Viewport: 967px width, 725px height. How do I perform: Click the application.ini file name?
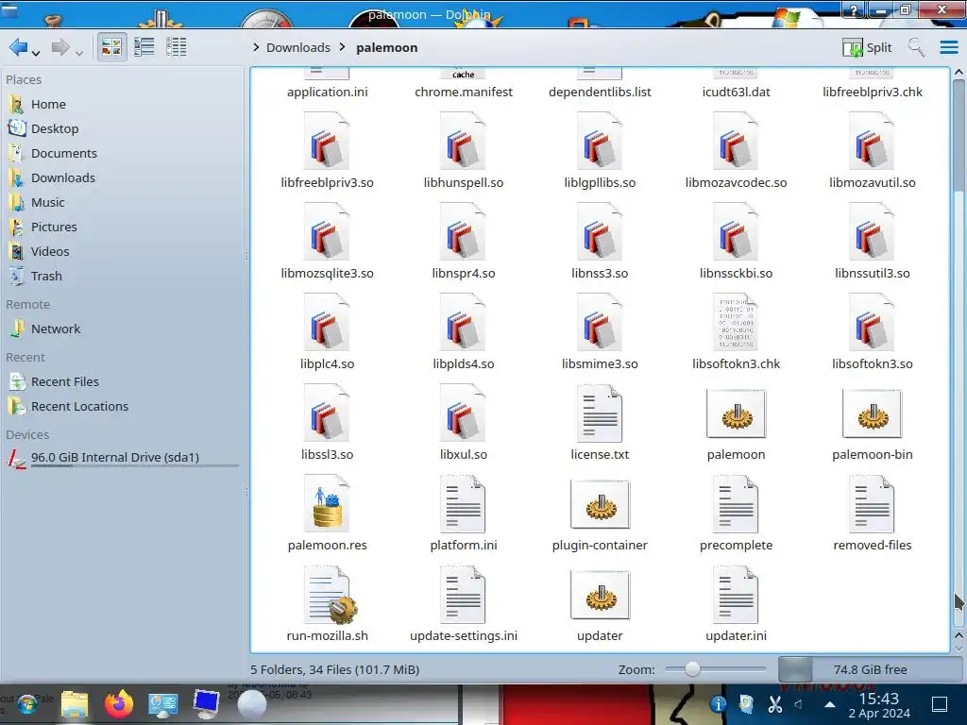[327, 92]
